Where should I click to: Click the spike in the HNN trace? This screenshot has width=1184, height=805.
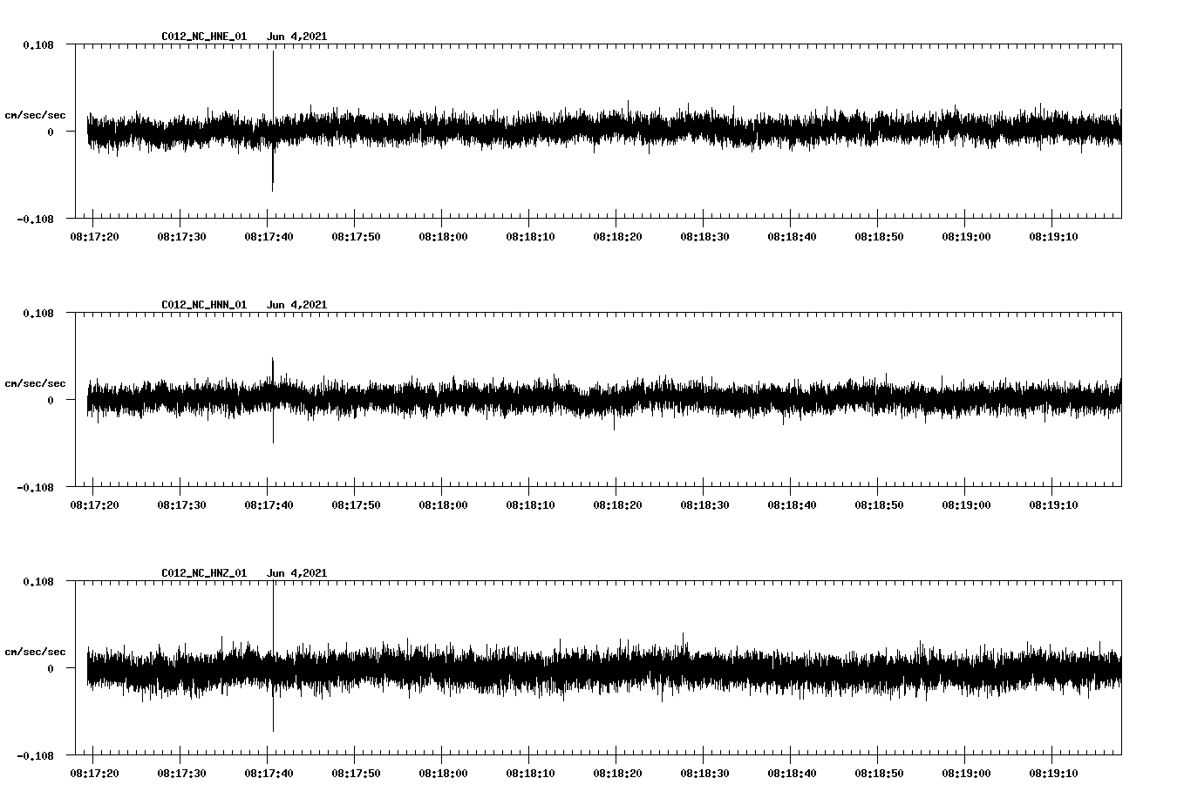coord(273,400)
